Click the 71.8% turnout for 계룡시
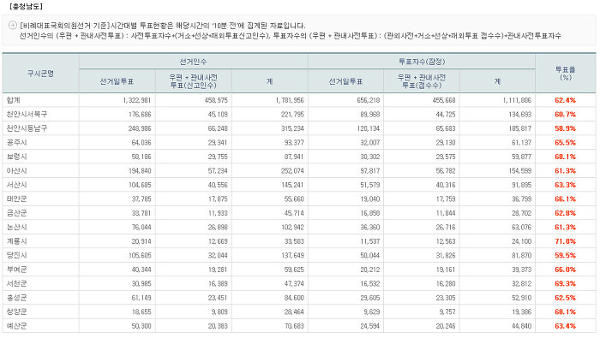This screenshot has width=600, height=338. [x=565, y=242]
